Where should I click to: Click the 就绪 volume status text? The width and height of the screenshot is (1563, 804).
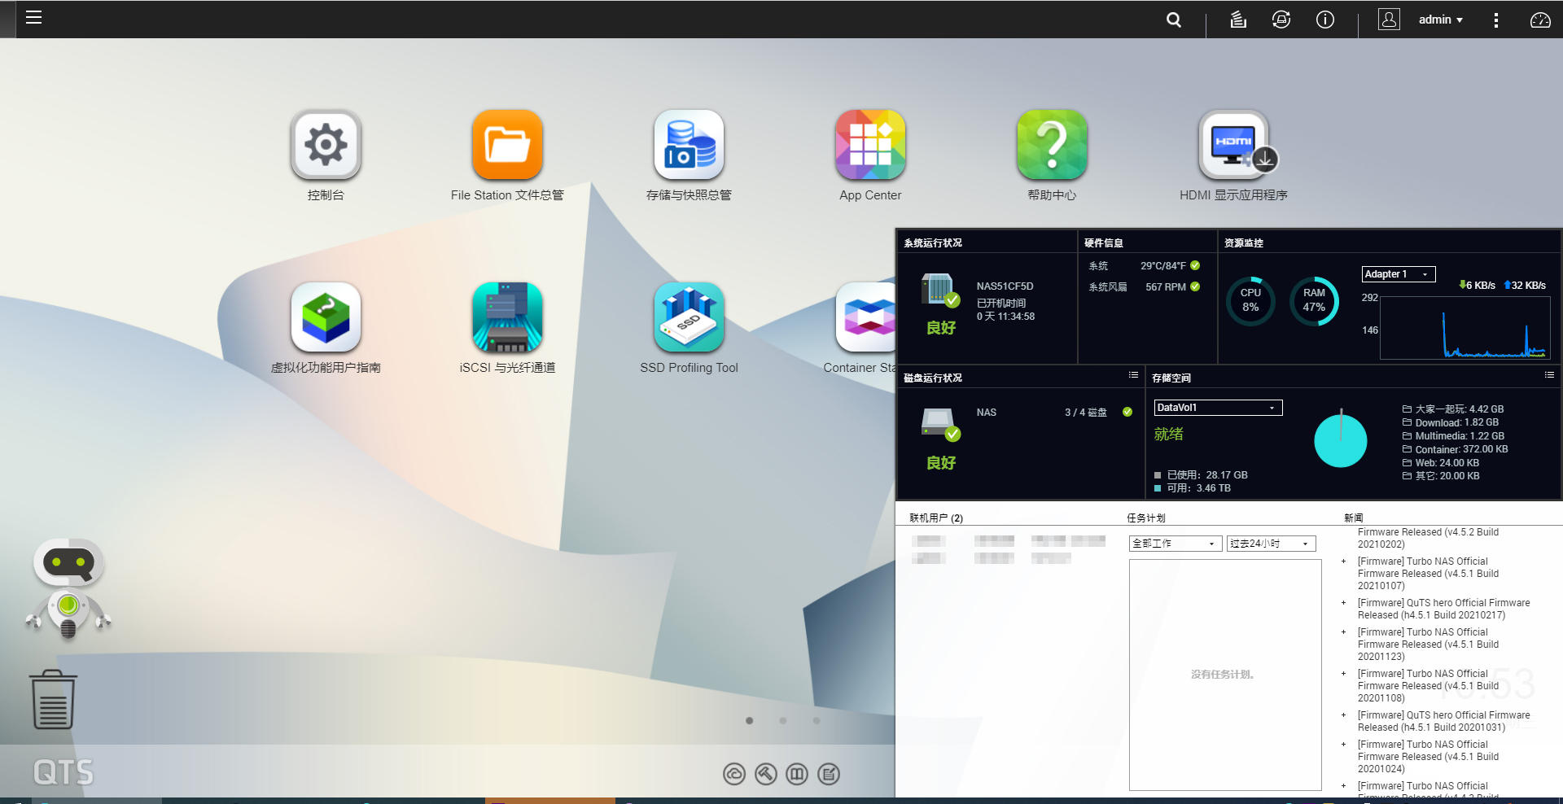[x=1169, y=435]
